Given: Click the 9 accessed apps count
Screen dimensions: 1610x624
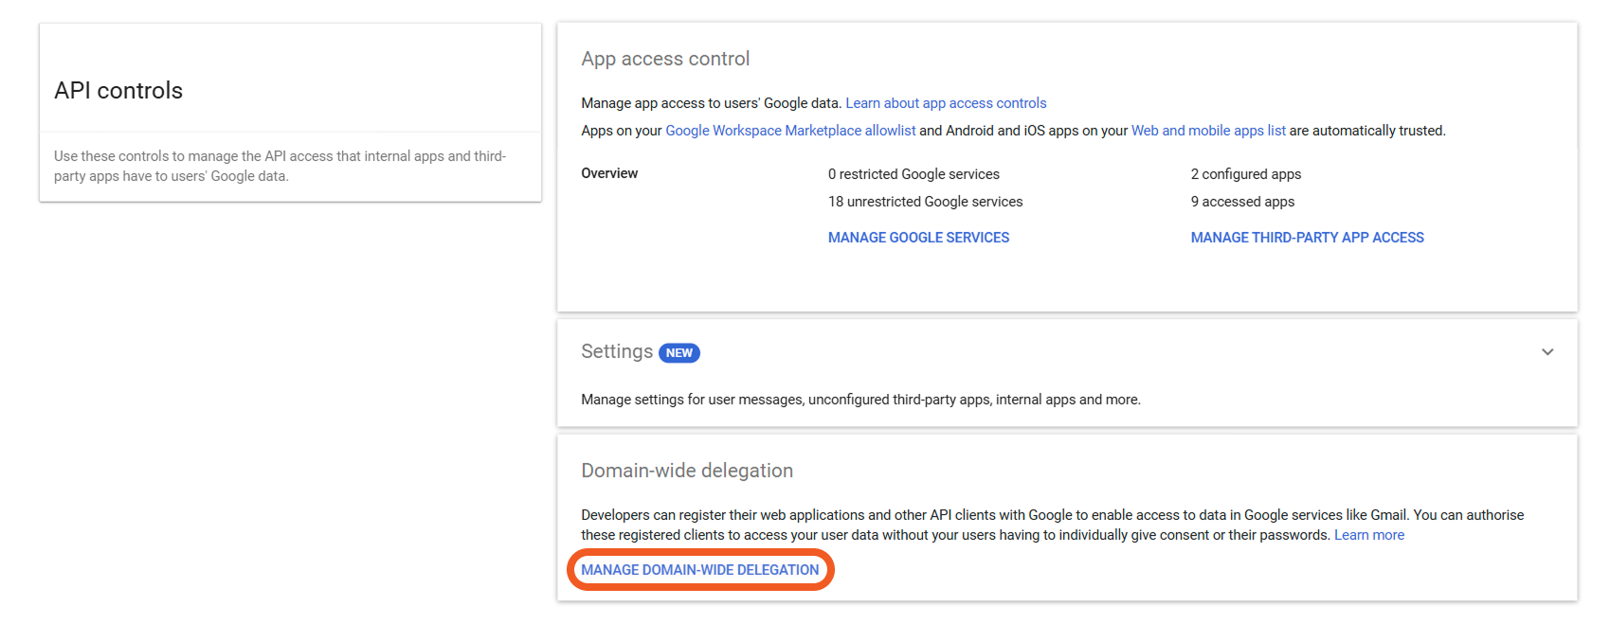Looking at the screenshot, I should [x=1242, y=202].
